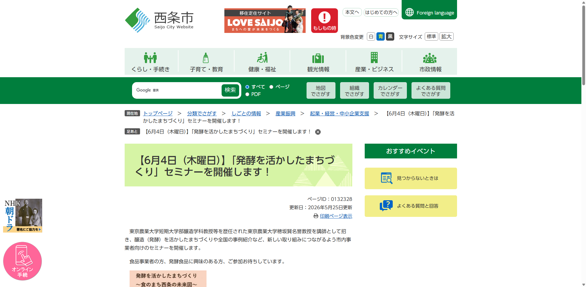Open 観光情報 menu with suitcase icon
The height and width of the screenshot is (287, 586).
(318, 62)
